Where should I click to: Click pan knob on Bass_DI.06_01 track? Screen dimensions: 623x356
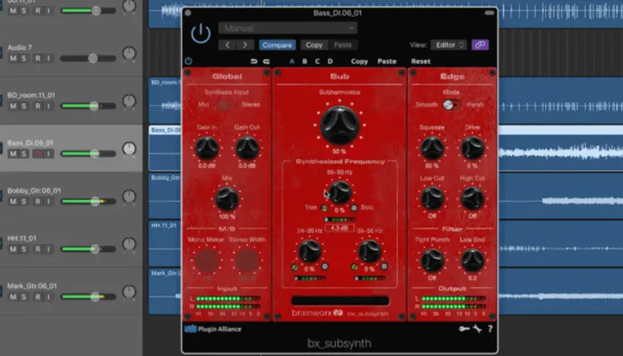pos(129,148)
